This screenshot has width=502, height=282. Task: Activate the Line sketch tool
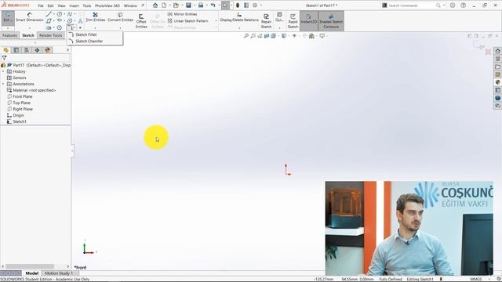tap(49, 14)
